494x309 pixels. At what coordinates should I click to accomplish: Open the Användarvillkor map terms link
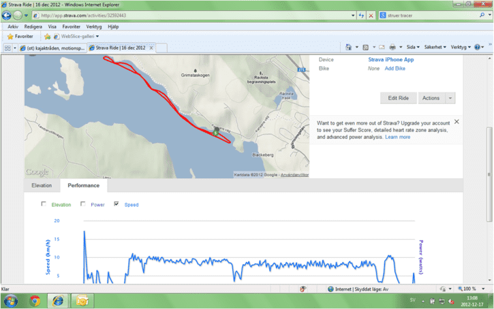pos(294,175)
